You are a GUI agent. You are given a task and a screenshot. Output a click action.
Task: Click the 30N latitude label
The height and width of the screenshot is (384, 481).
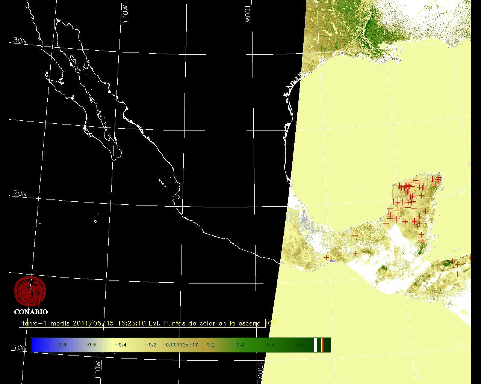[20, 40]
